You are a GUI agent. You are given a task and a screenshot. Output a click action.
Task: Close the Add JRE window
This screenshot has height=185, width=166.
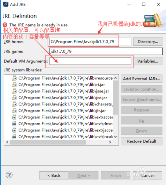[x=158, y=4]
